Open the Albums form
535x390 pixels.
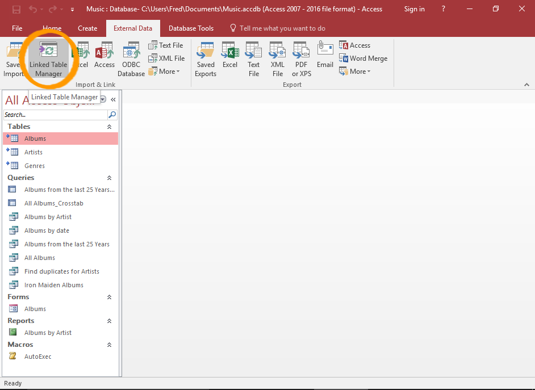(61, 309)
